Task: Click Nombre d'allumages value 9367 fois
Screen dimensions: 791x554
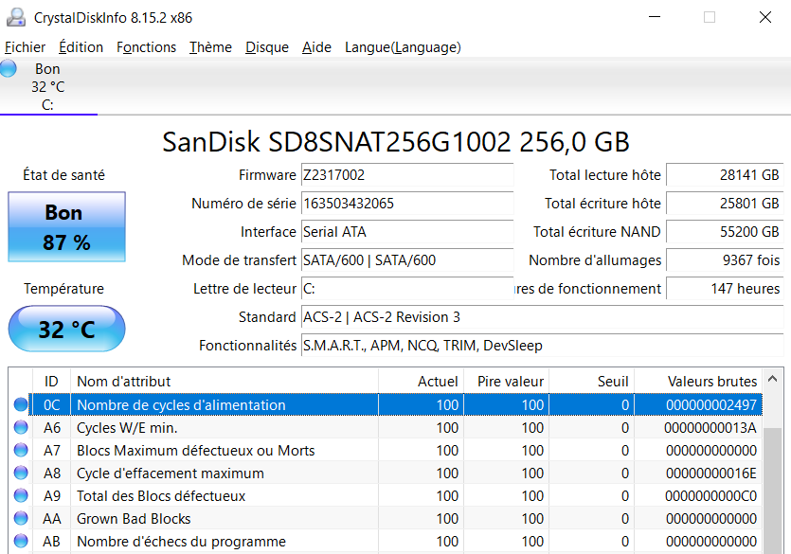Action: (725, 260)
